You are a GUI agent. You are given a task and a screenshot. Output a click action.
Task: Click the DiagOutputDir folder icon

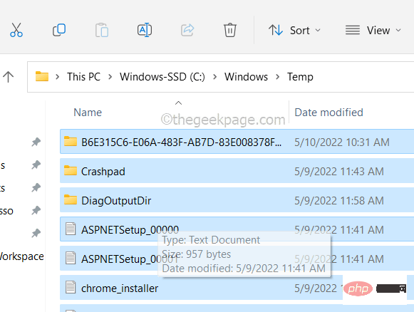pyautogui.click(x=71, y=200)
